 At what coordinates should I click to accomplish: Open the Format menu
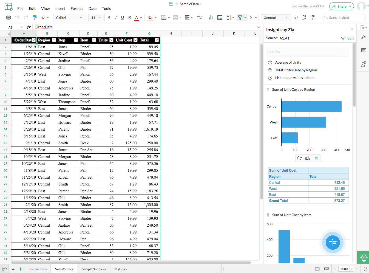click(x=76, y=9)
